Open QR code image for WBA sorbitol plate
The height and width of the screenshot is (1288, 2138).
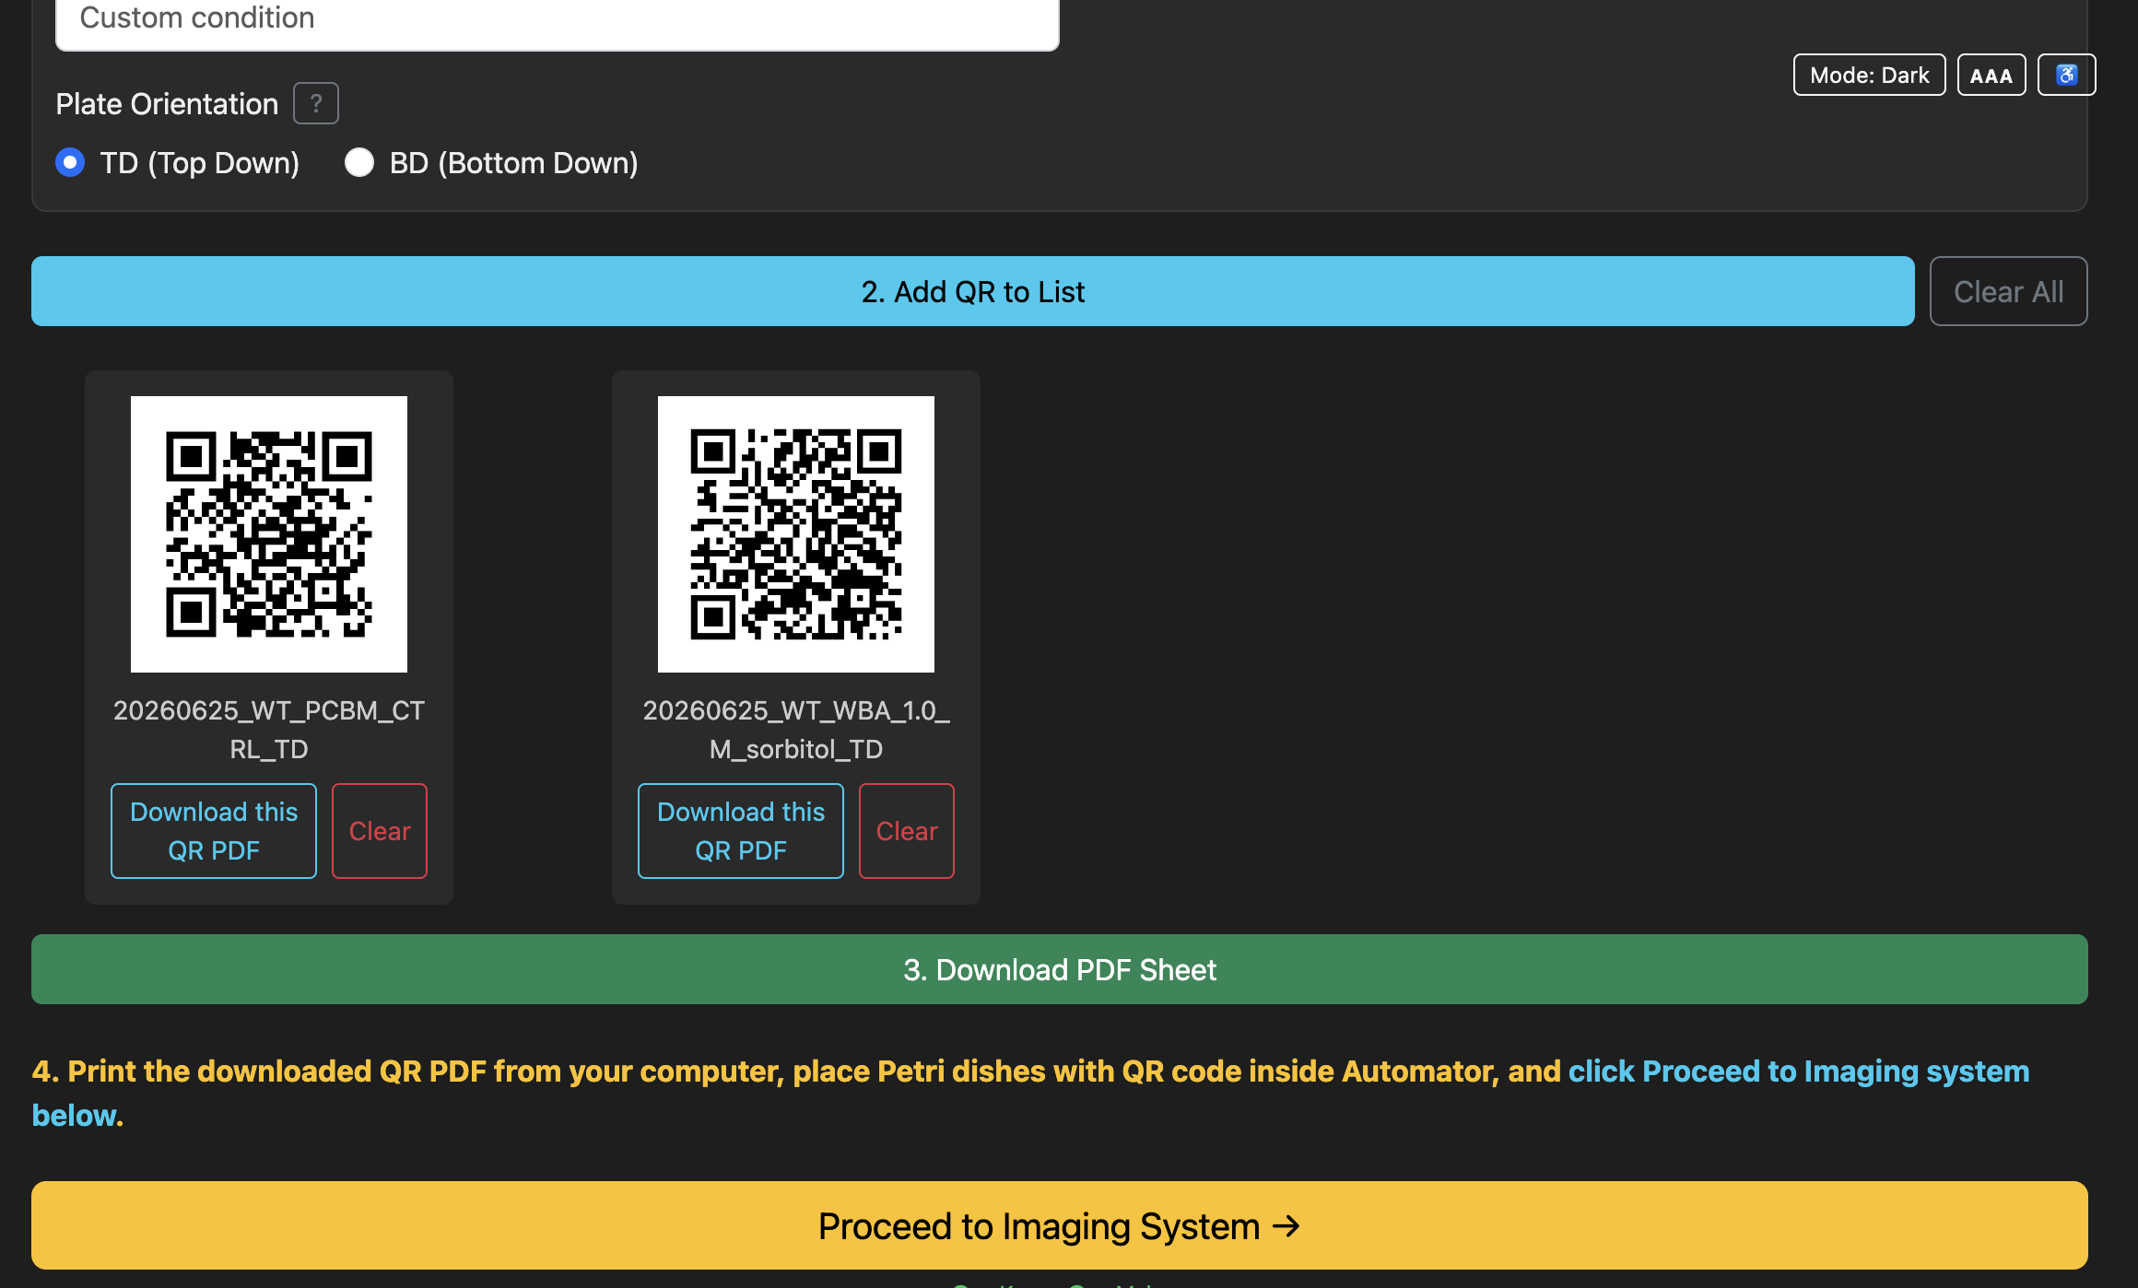(x=796, y=534)
